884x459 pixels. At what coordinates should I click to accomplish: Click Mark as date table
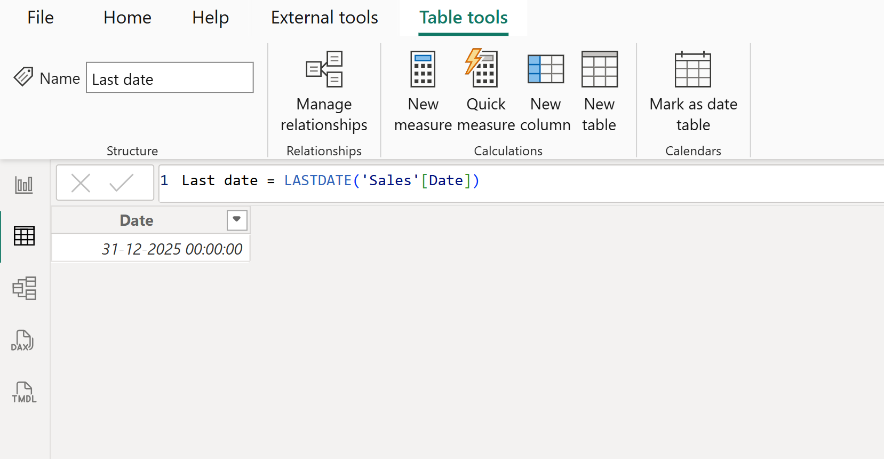pyautogui.click(x=693, y=91)
